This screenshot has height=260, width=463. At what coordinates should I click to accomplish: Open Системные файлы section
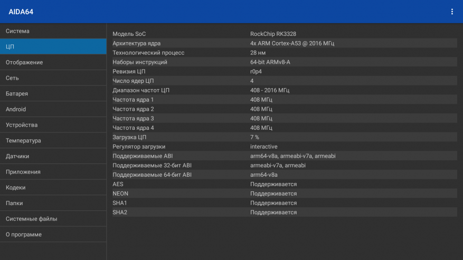(53, 219)
